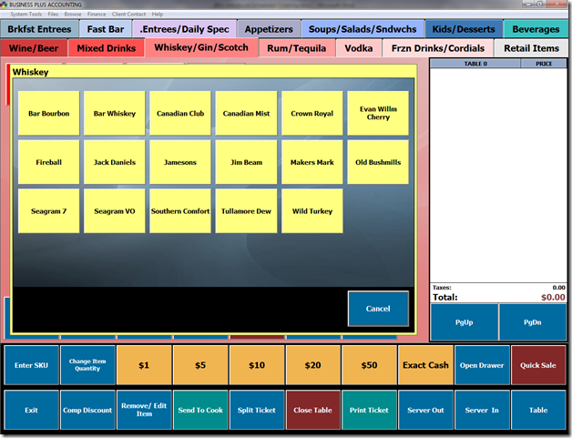Screen dimensions: 572x438
Task: Switch to the Wine/Beer tab
Action: pyautogui.click(x=34, y=48)
